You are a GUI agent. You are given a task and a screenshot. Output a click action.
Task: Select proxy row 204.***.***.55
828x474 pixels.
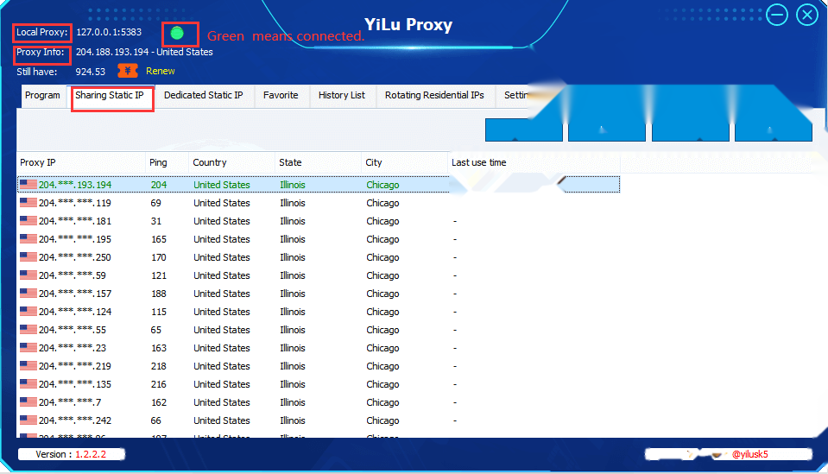319,330
